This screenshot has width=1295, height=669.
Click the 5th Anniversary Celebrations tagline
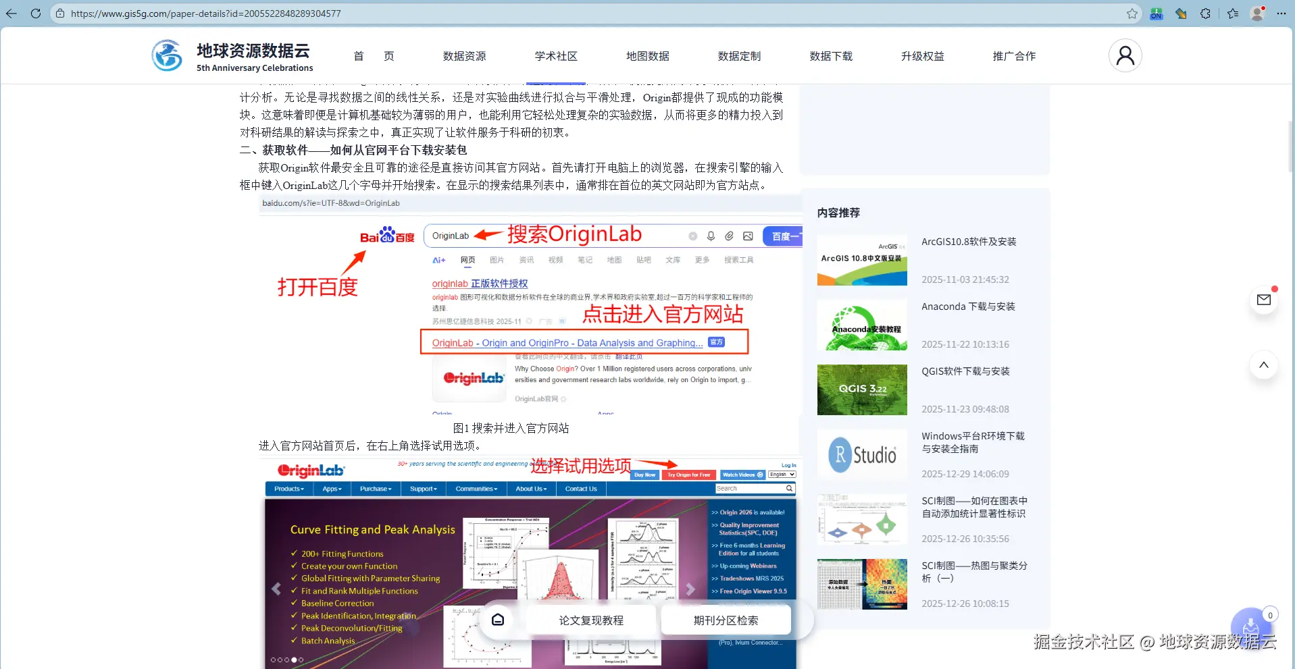(255, 68)
